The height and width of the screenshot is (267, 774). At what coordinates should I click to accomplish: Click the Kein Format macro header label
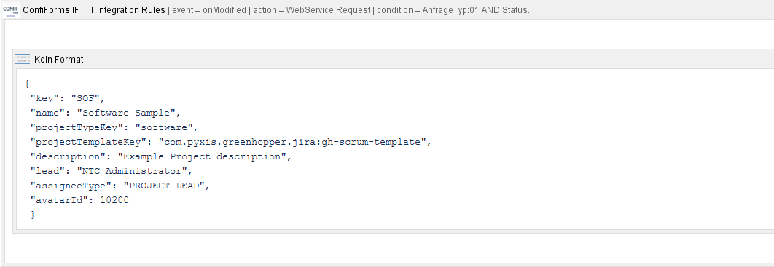[59, 60]
